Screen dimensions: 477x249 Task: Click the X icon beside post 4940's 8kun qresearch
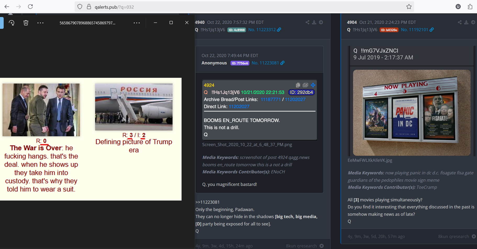point(322,246)
